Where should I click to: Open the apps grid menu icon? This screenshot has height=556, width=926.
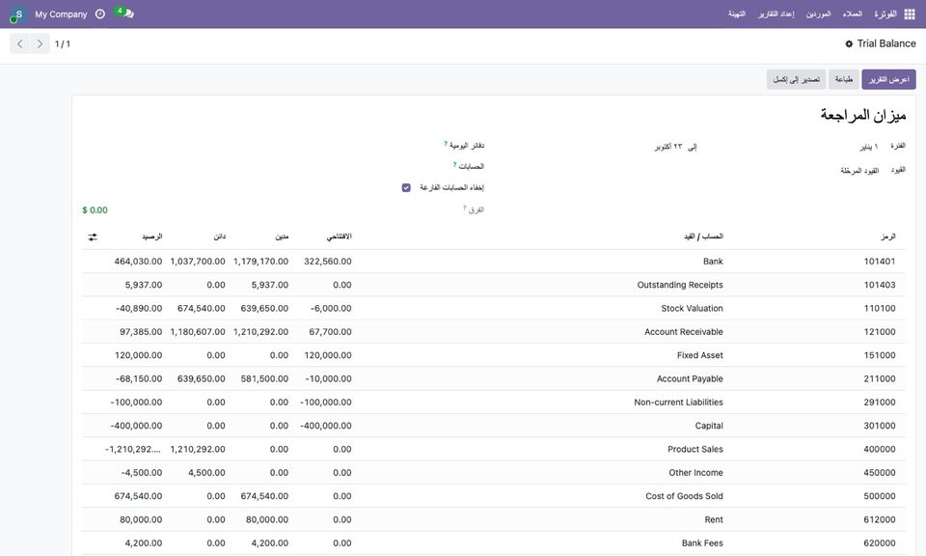(x=910, y=14)
